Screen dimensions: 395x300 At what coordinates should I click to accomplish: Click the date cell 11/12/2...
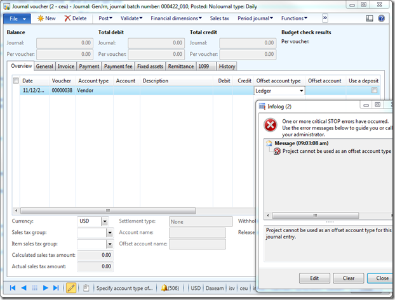tap(34, 90)
